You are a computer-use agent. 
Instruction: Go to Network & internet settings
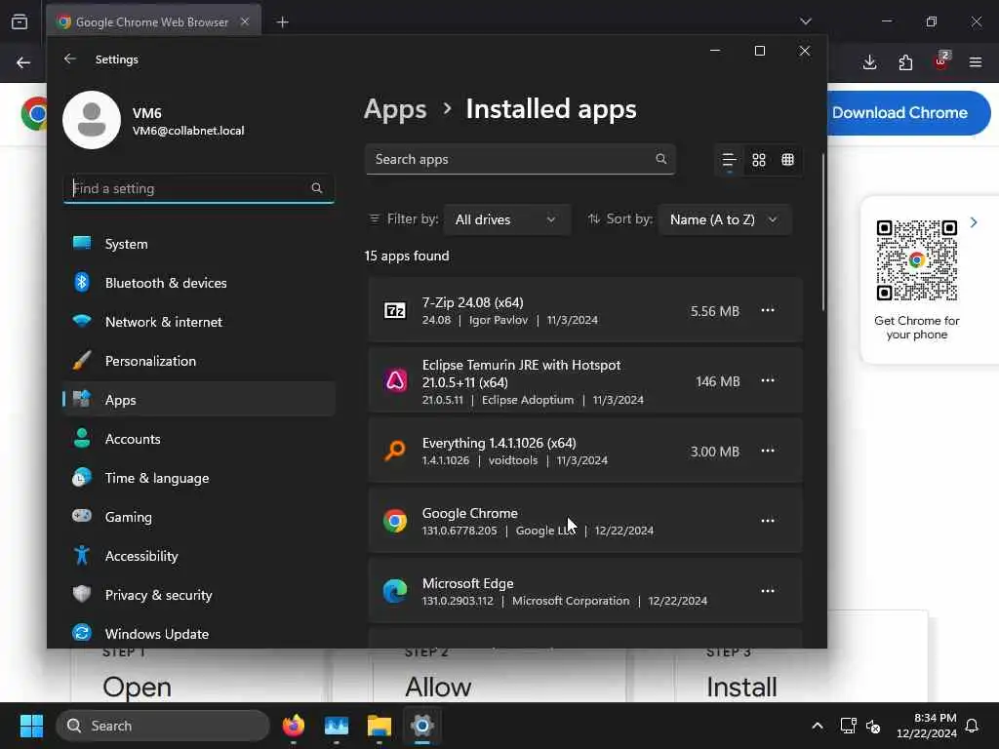199,322
